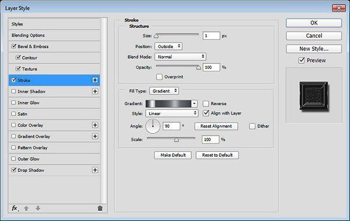
Task: Click the Scale slider handle
Action: pyautogui.click(x=177, y=140)
